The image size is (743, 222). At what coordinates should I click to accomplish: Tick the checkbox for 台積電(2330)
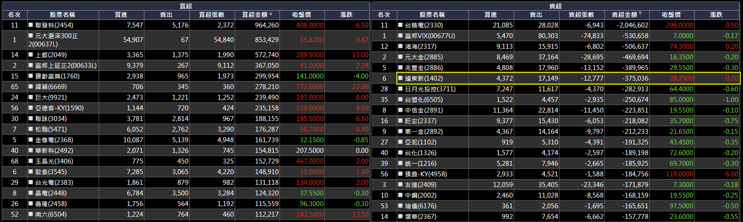pos(400,25)
